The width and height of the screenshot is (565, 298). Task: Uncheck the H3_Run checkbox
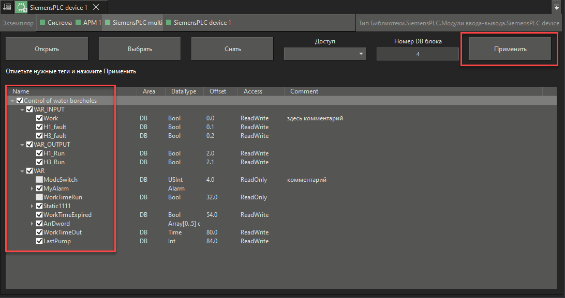[x=39, y=162]
